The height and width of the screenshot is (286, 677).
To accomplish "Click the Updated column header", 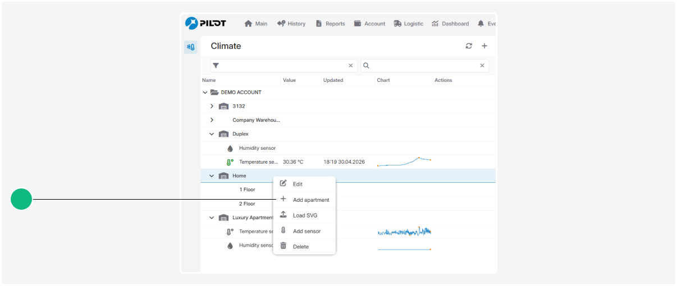I will click(333, 80).
